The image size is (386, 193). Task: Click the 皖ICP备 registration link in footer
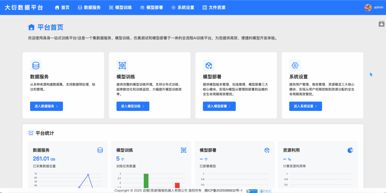(223, 190)
